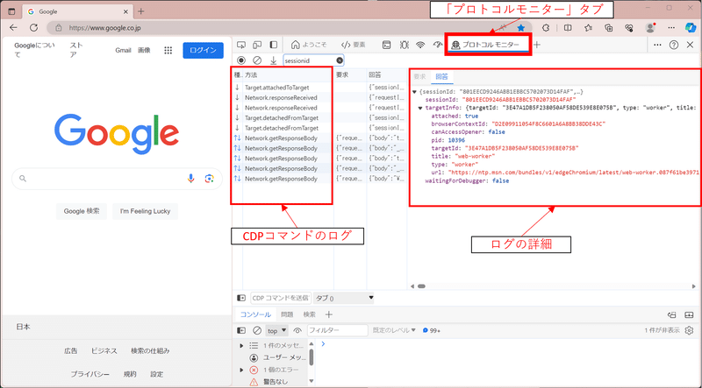Open the Copilot icon in Edge toolbar
The height and width of the screenshot is (388, 702).
[691, 28]
